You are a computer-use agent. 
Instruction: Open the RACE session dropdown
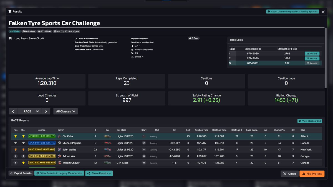pyautogui.click(x=29, y=111)
